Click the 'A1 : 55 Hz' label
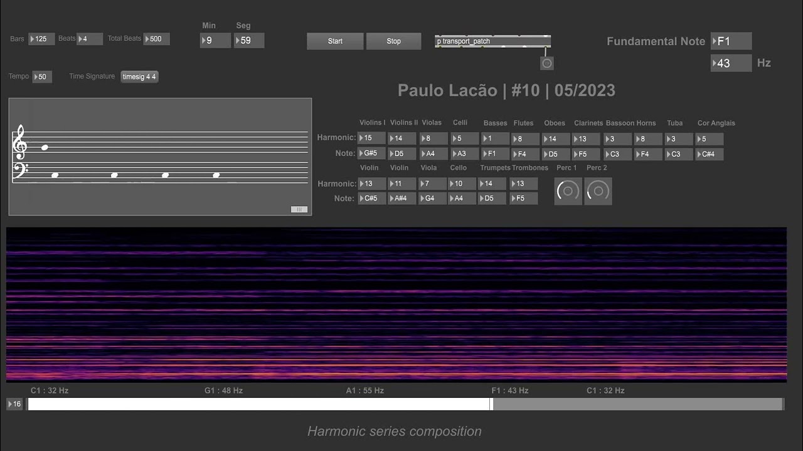Image resolution: width=803 pixels, height=451 pixels. [365, 390]
